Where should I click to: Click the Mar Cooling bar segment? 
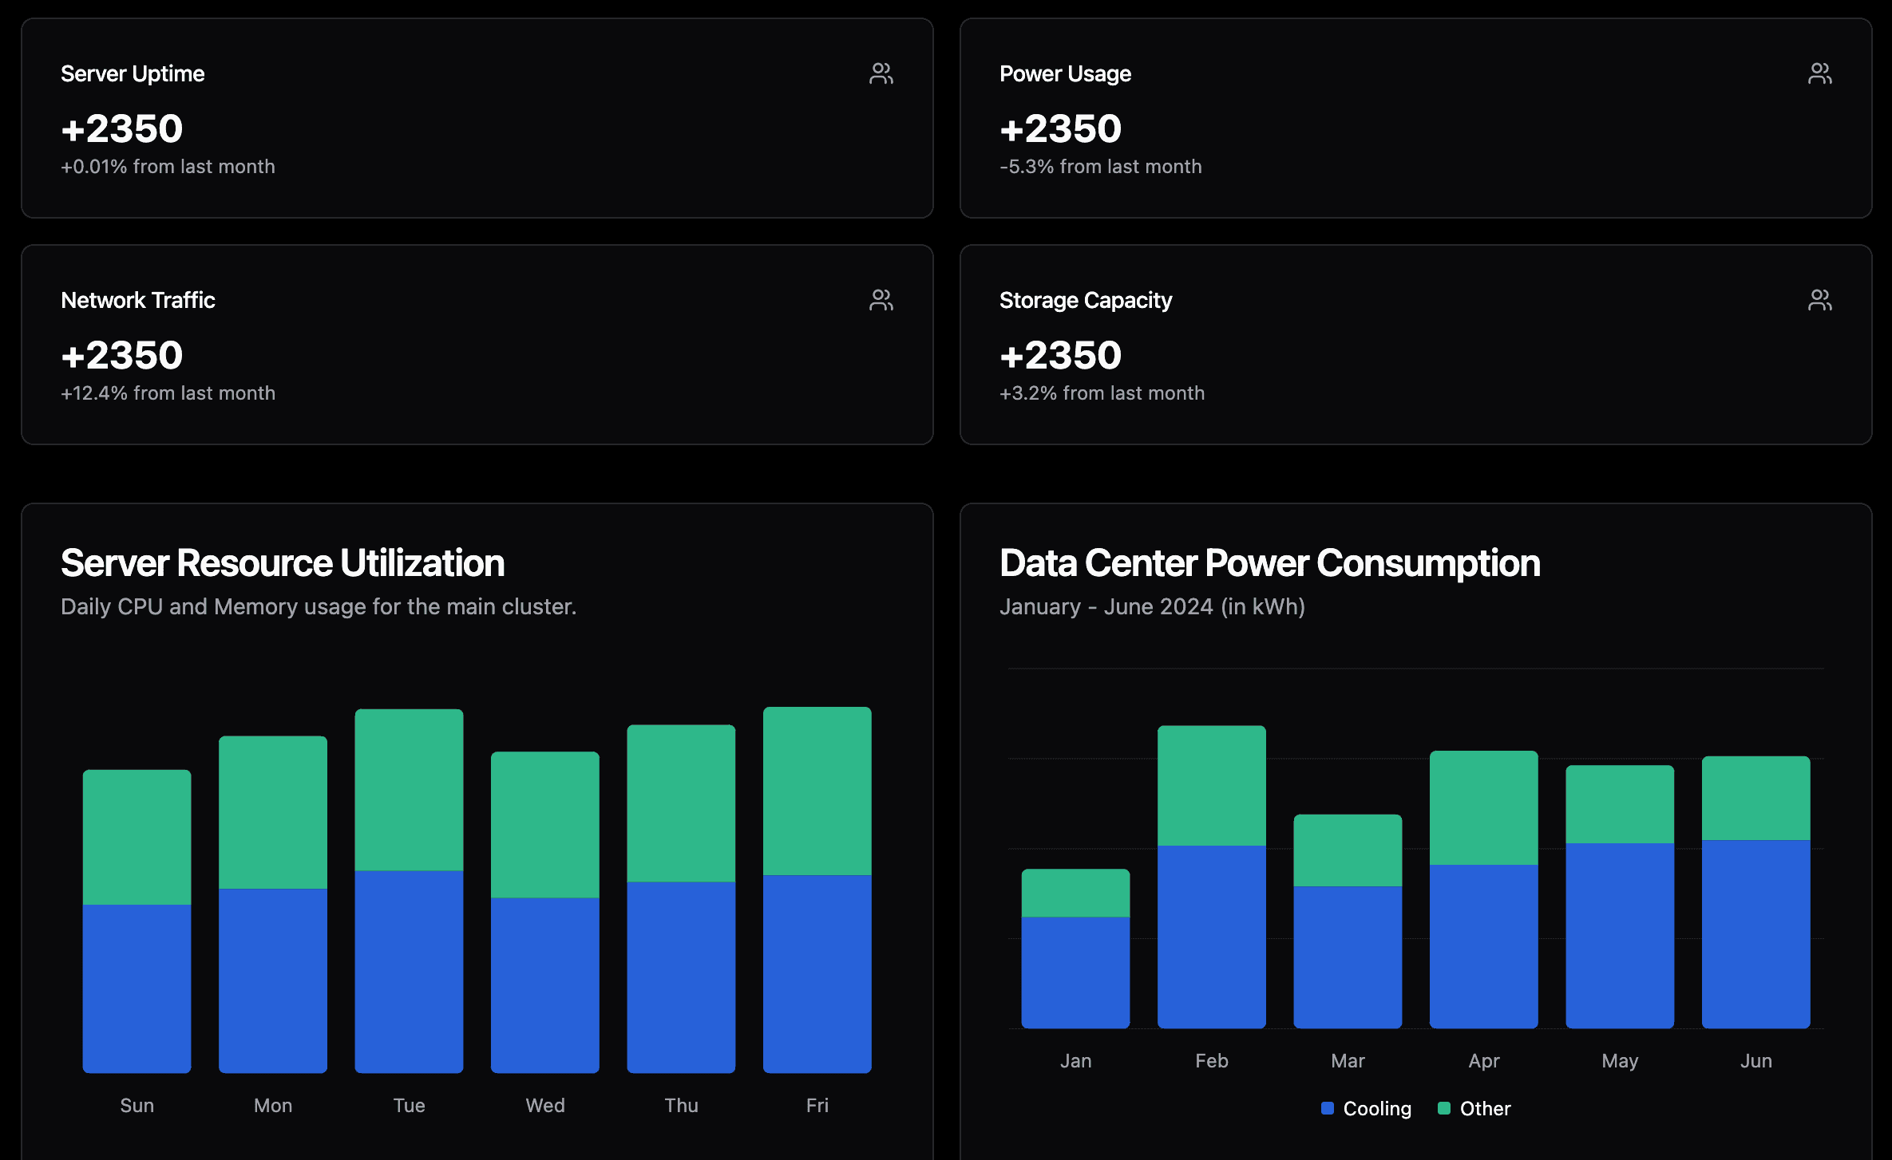coord(1348,957)
